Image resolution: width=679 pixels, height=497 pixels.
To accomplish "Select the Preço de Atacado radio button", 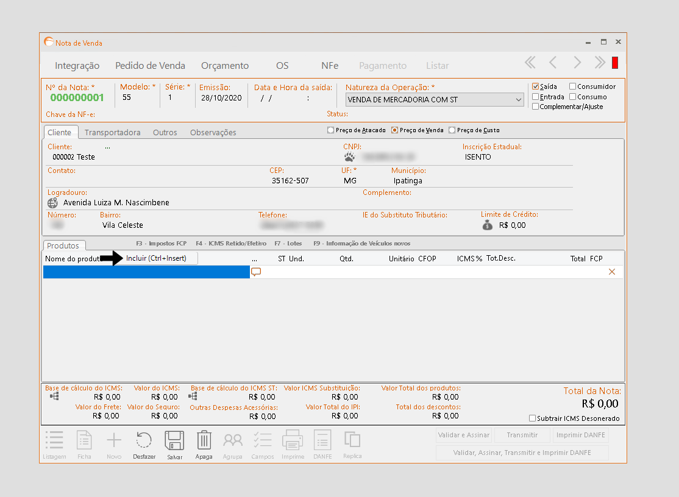I will (x=330, y=130).
